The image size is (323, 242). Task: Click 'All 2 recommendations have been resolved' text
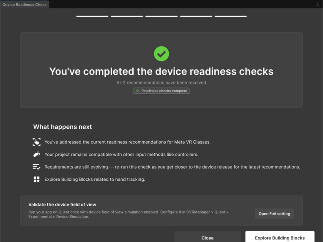click(x=161, y=82)
